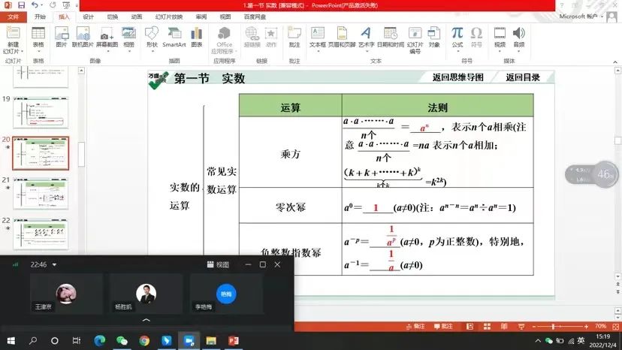Click the 返回目录 link on slide
This screenshot has width=622, height=350.
(x=522, y=77)
